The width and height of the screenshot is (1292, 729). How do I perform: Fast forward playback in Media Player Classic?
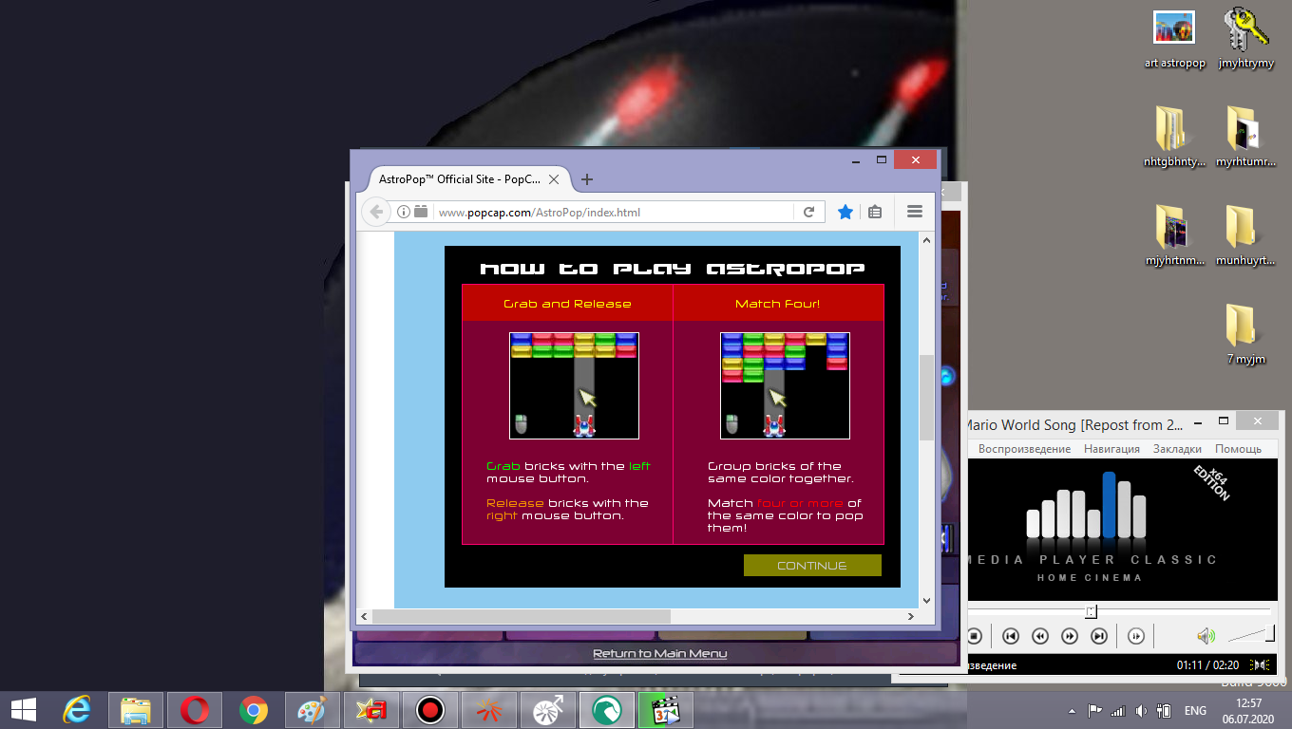(x=1070, y=636)
